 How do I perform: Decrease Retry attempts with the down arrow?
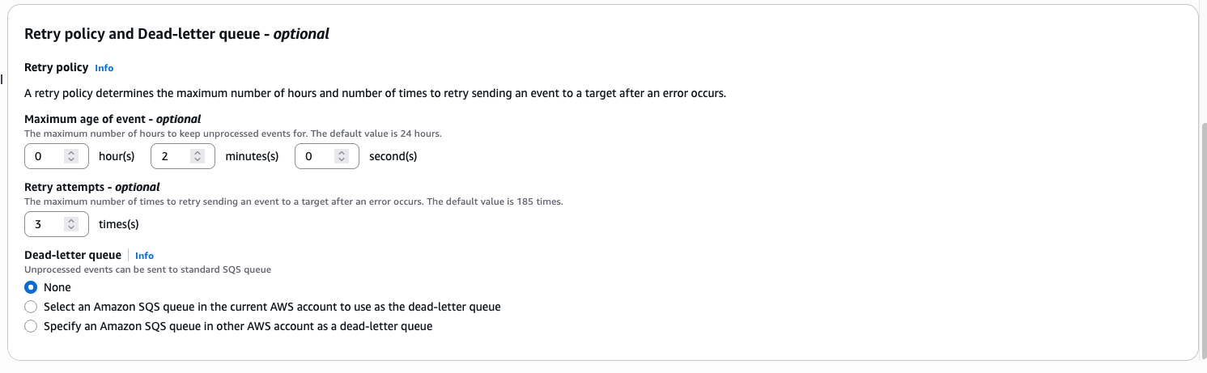coord(72,228)
